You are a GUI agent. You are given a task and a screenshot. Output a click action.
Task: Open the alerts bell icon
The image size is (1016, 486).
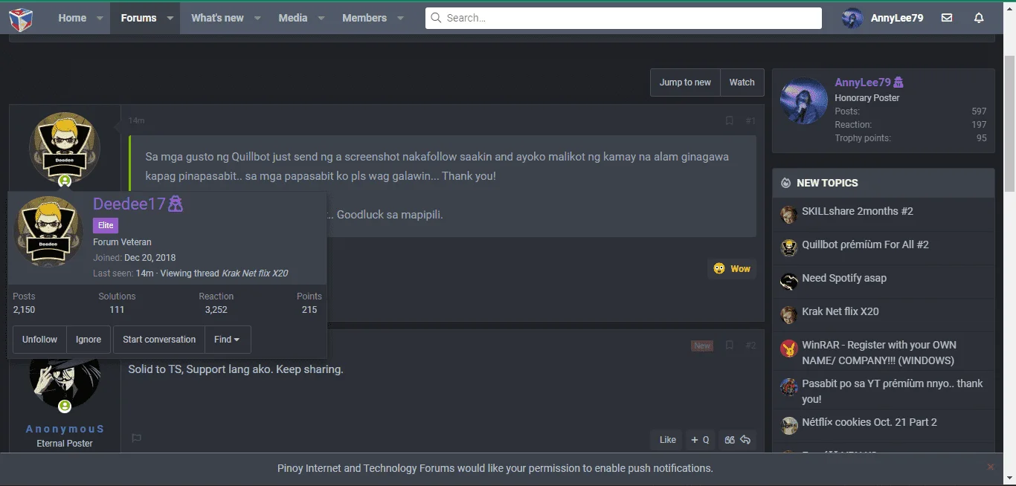coord(979,18)
